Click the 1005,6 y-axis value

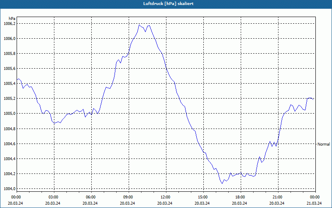pos(10,69)
